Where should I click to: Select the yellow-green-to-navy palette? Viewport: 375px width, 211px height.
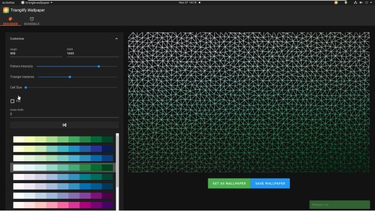point(63,149)
